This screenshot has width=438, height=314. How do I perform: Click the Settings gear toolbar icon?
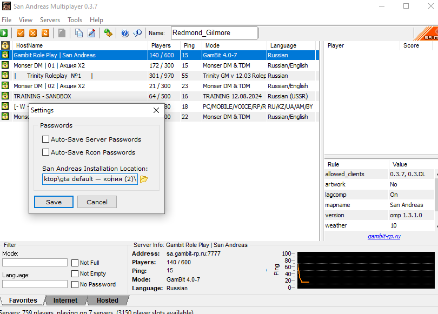pyautogui.click(x=108, y=33)
